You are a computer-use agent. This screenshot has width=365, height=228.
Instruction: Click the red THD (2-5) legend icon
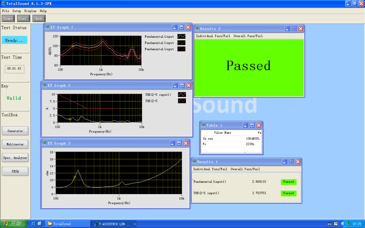[182, 101]
